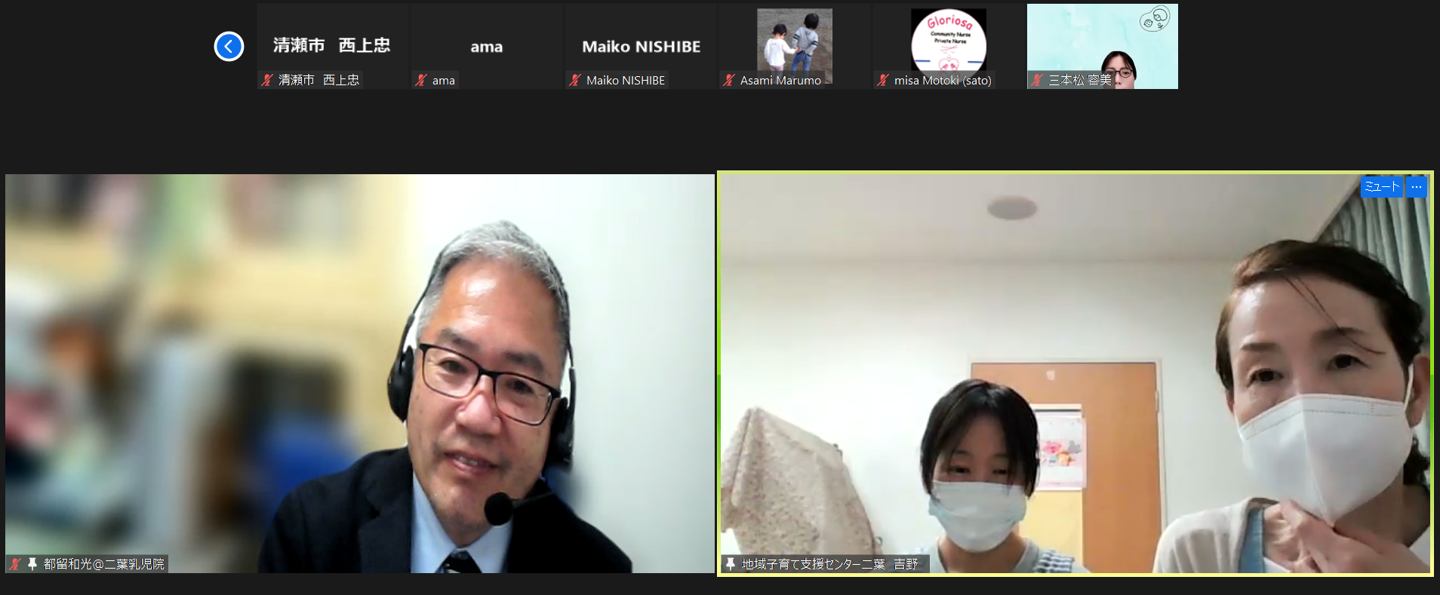1440x595 pixels.
Task: Click the pin icon beside 都留和光@二葉乳児院
Action: coord(32,563)
